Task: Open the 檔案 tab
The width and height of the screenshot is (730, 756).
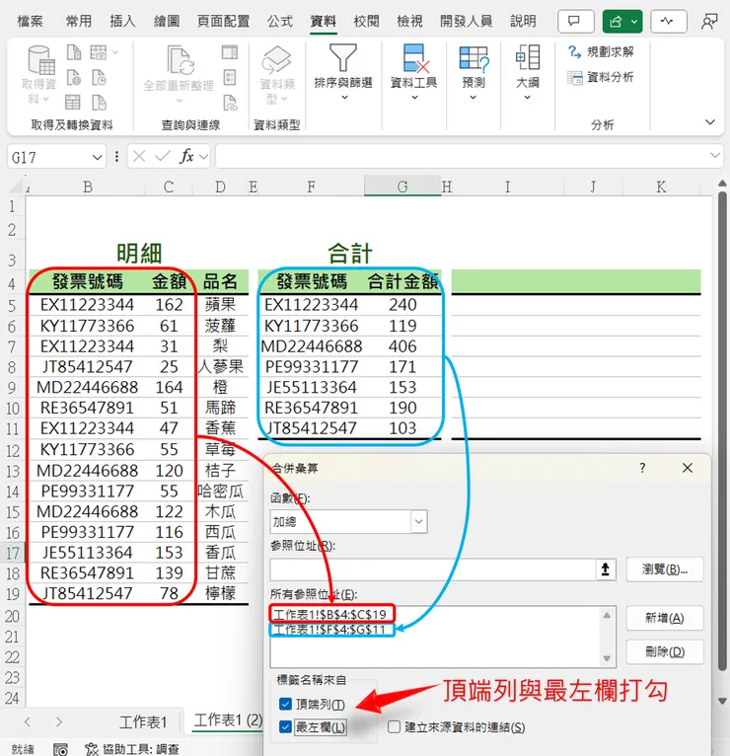Action: [x=30, y=21]
